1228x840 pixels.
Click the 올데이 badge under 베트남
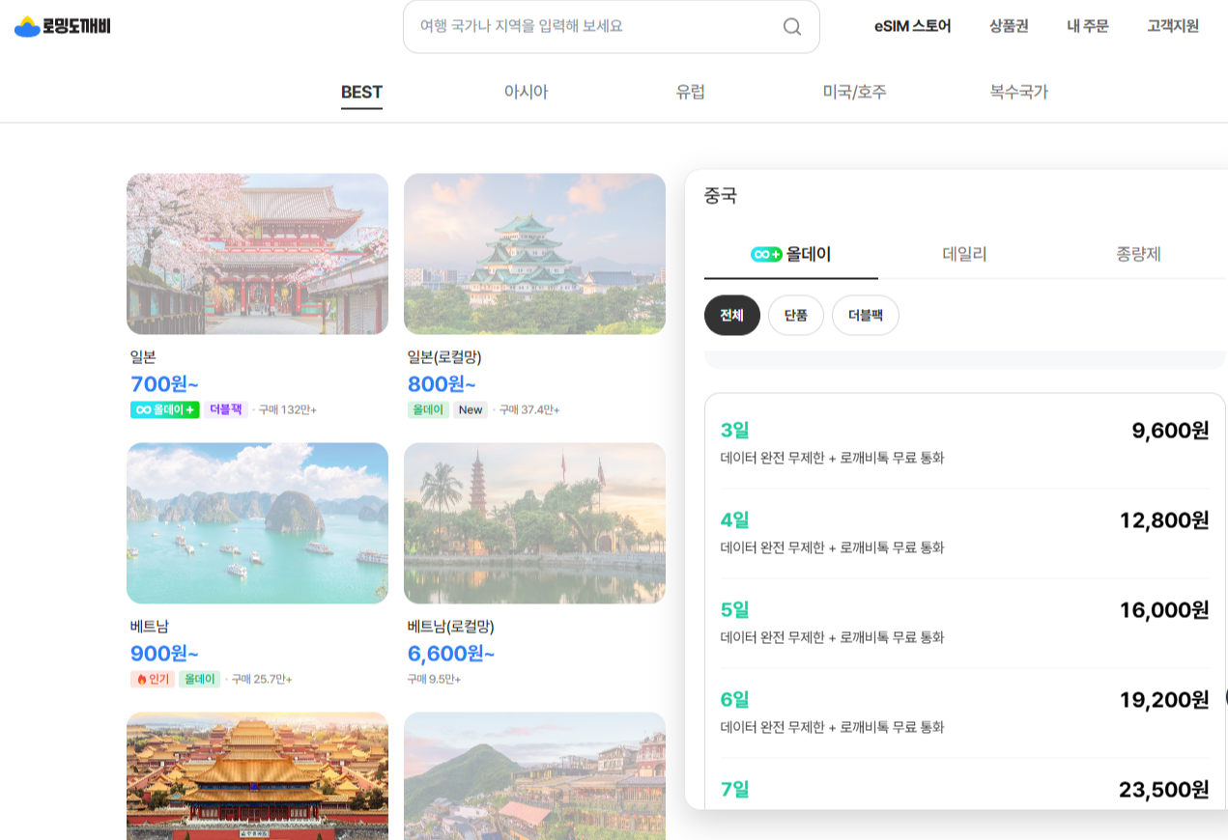point(199,679)
